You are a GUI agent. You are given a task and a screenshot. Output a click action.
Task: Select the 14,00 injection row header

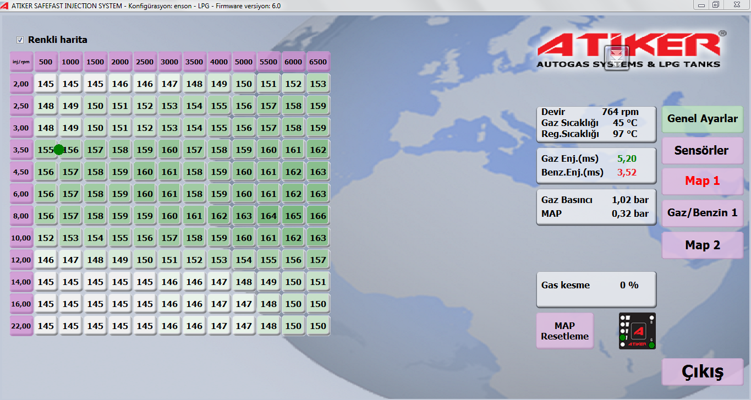point(21,282)
